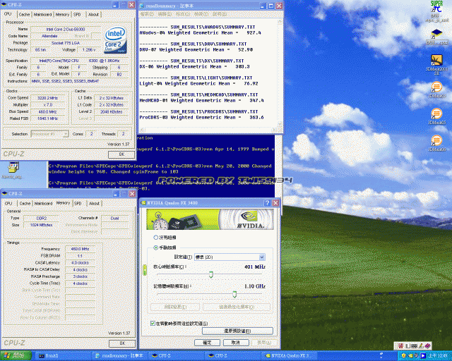Click Notepad's vertical scrollbar up arrow
The image size is (452, 361).
(x=280, y=21)
